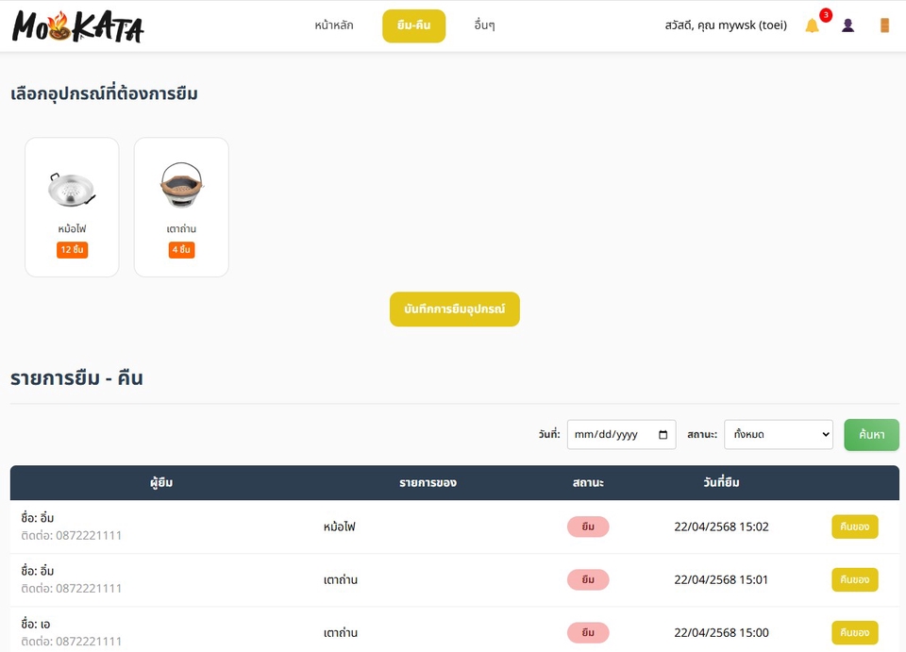Screen dimensions: 906x652
Task: Toggle the ยืม status on เตาถ่าน row for อิ๋ม
Action: click(588, 579)
